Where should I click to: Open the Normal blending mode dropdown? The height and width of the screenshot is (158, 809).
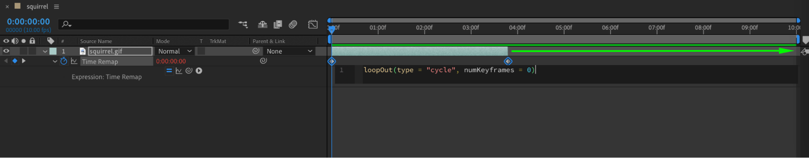(x=175, y=51)
